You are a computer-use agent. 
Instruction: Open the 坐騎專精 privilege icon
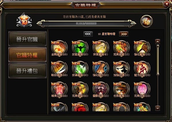[x=59, y=48]
